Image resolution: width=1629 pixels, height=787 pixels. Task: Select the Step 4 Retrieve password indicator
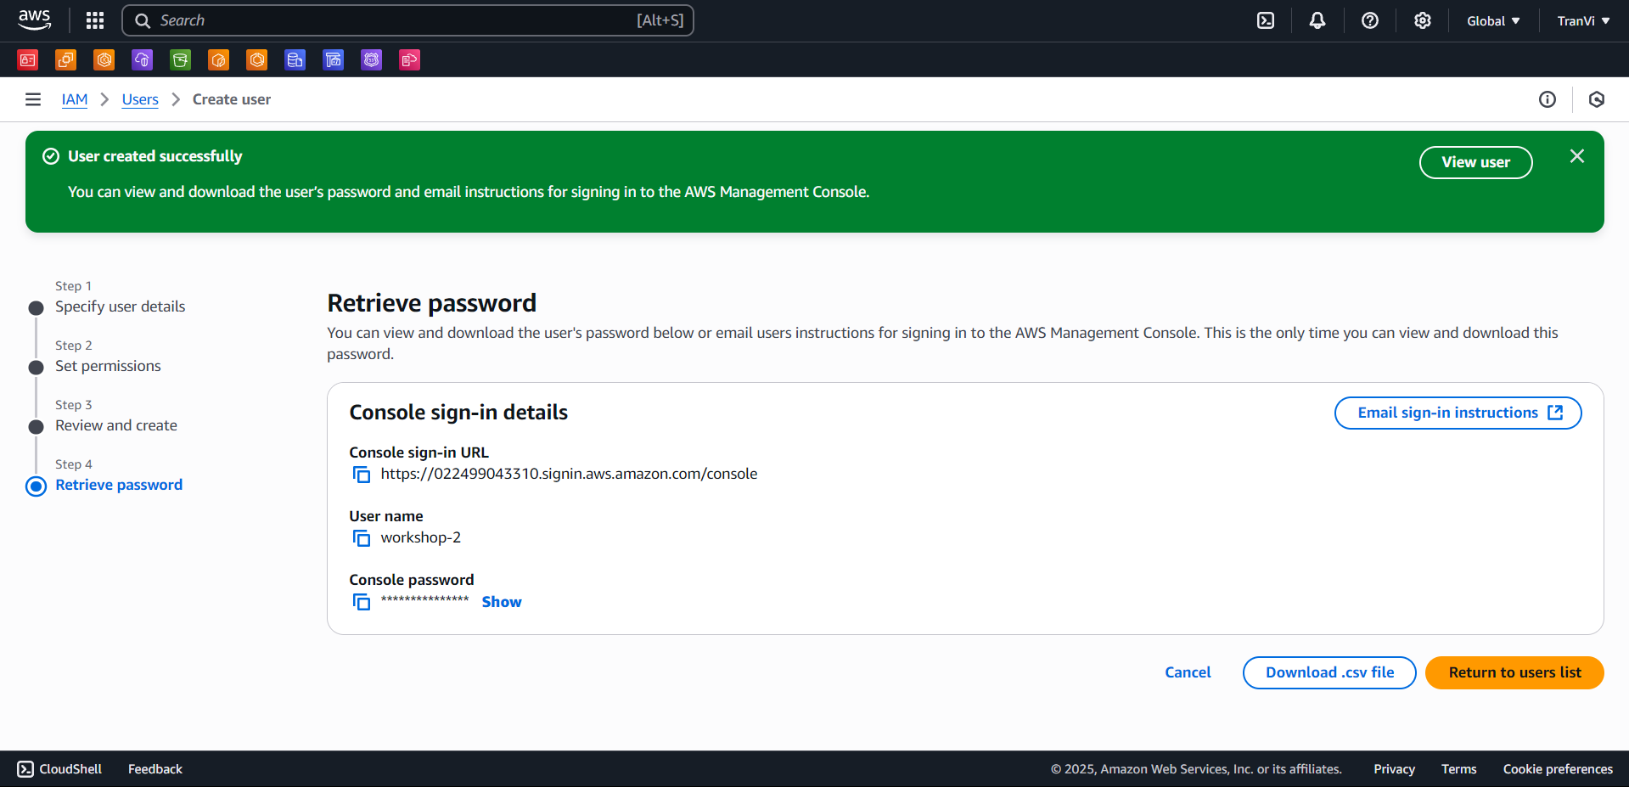(36, 486)
